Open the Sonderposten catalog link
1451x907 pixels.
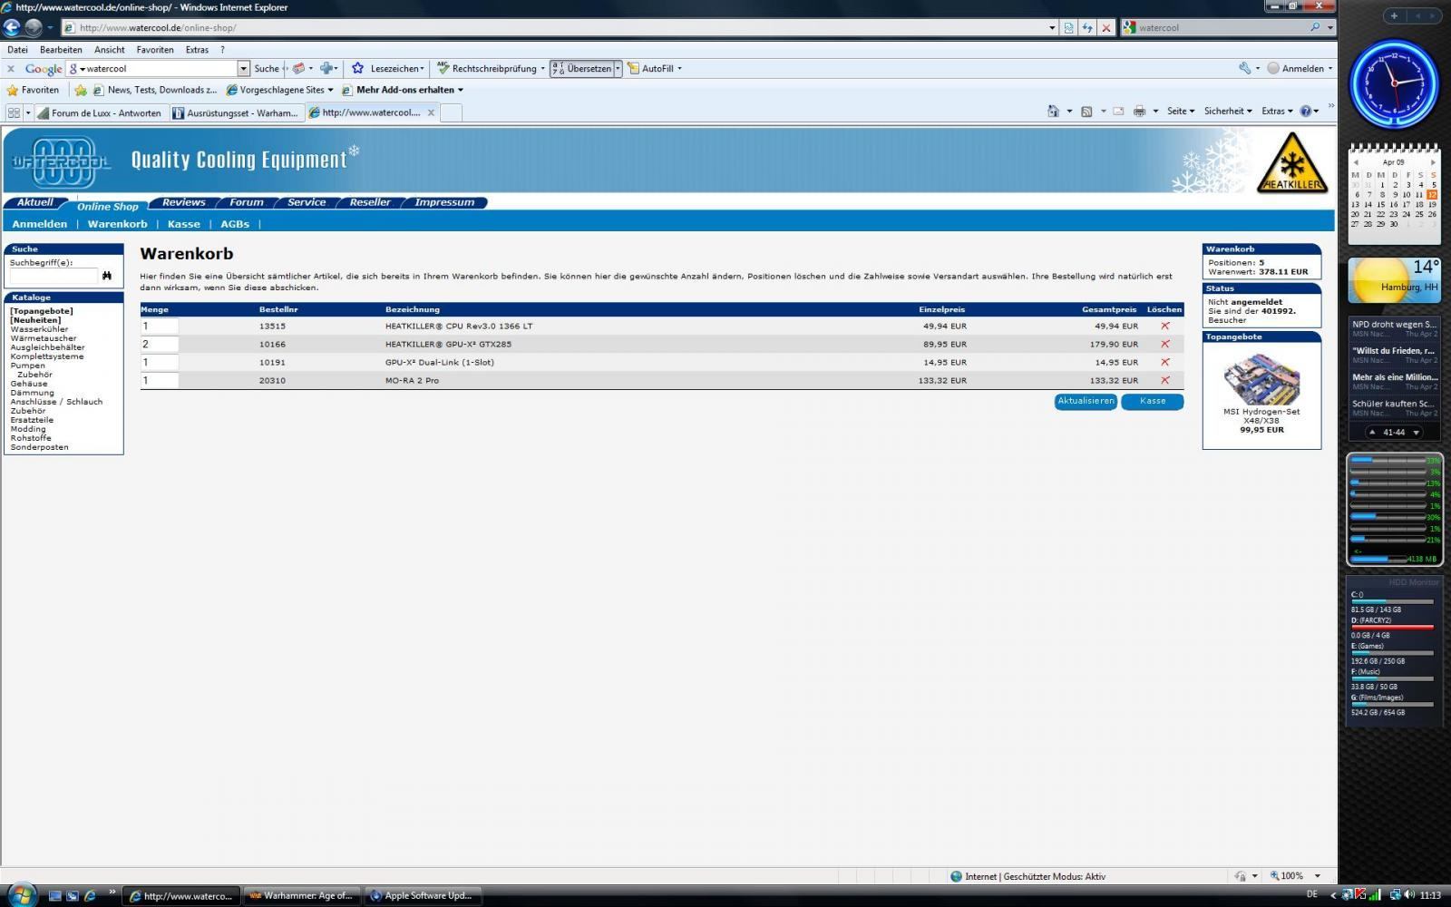click(39, 447)
